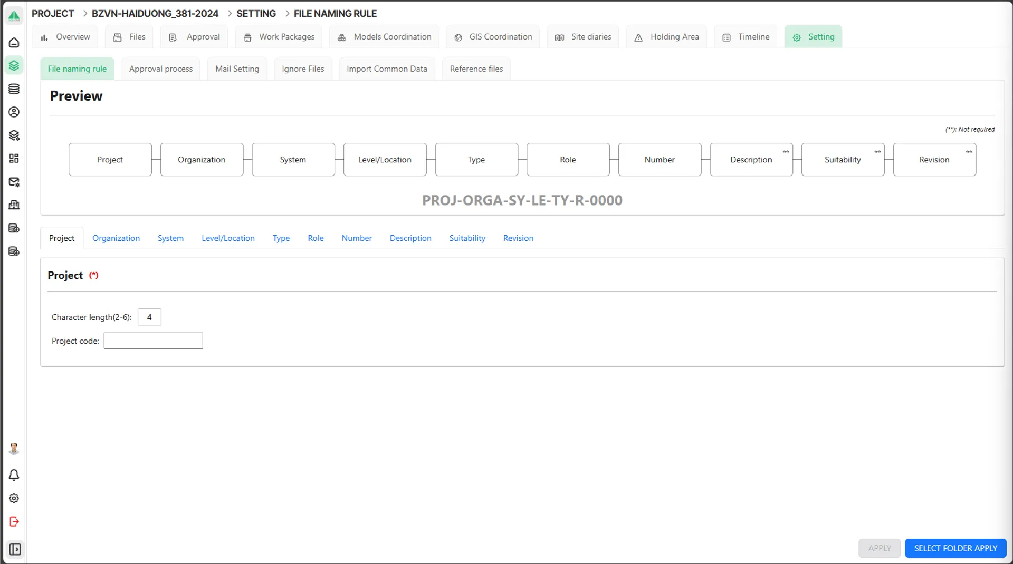The image size is (1013, 564).
Task: Click the red logout icon
Action: click(14, 521)
